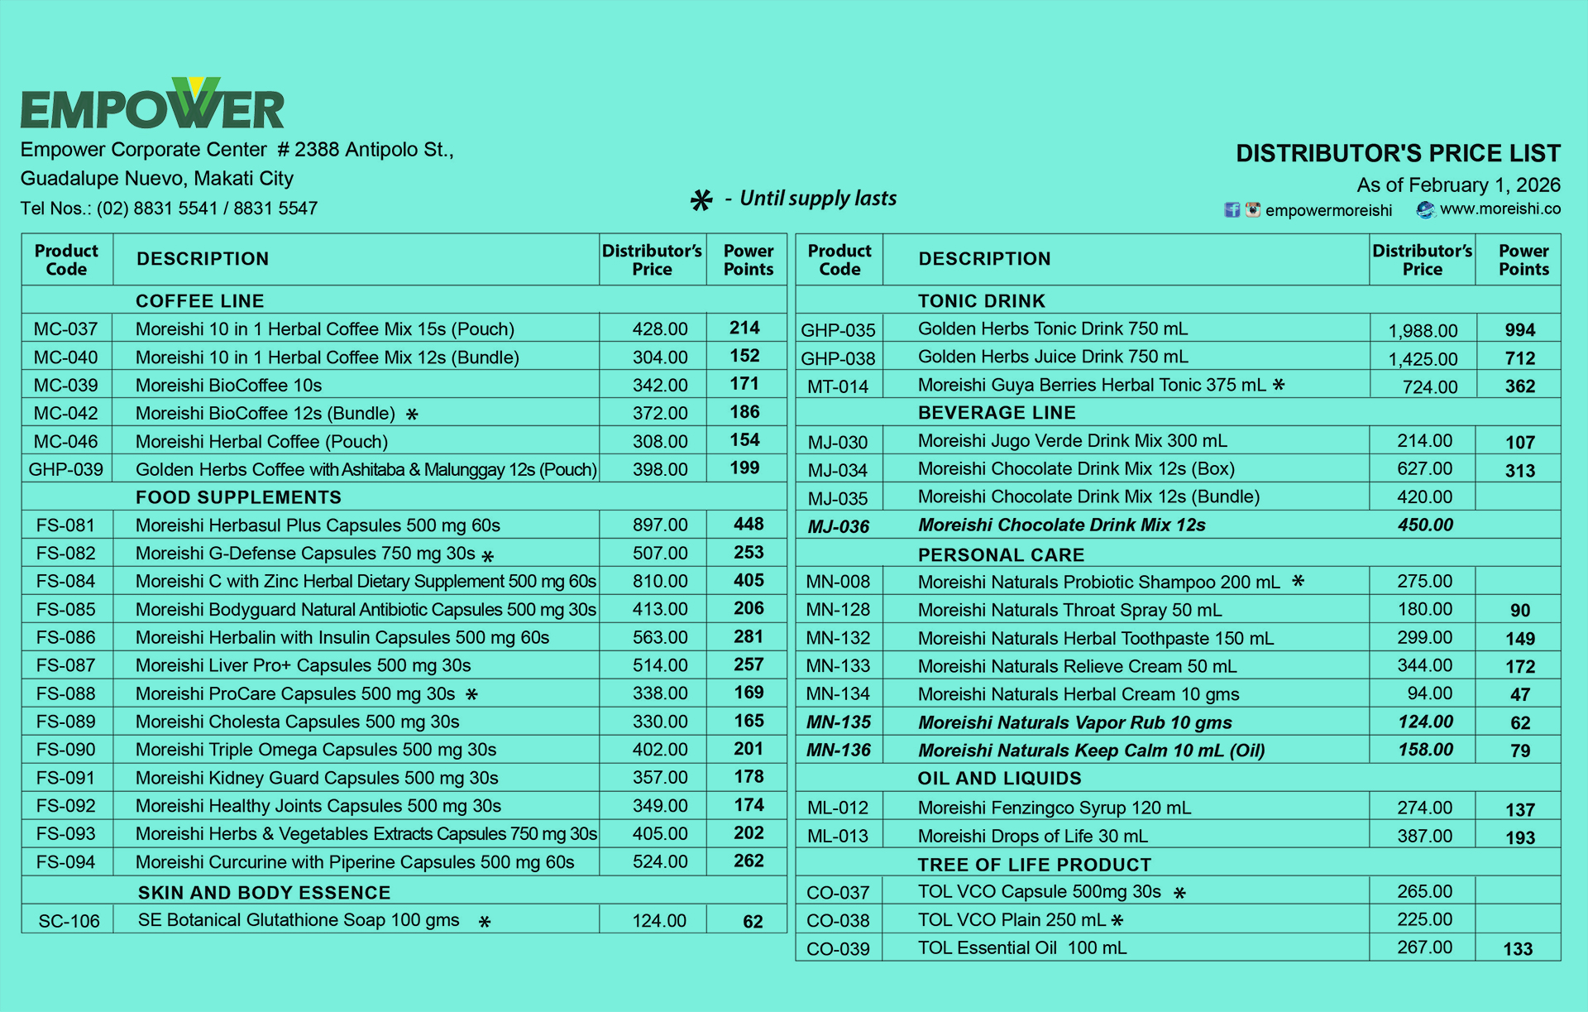Click asterisk after TOL VCO Plain 250 mL

[1117, 921]
